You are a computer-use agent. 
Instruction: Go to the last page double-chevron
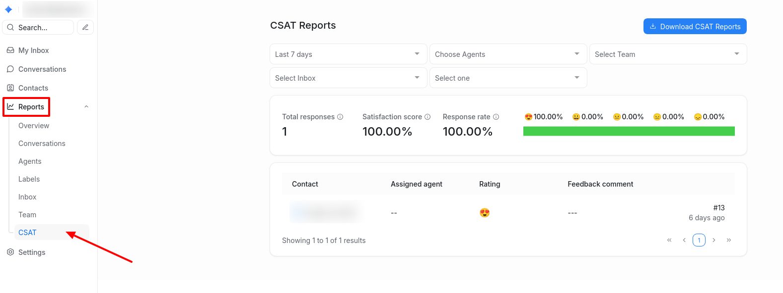pos(729,240)
